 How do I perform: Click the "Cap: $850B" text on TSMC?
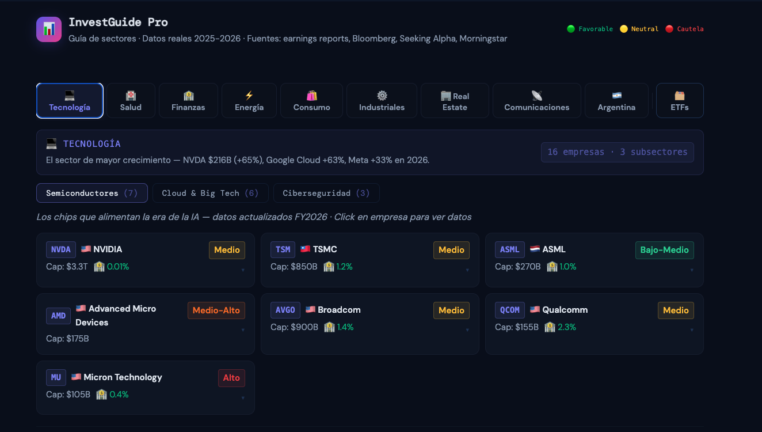(x=294, y=267)
